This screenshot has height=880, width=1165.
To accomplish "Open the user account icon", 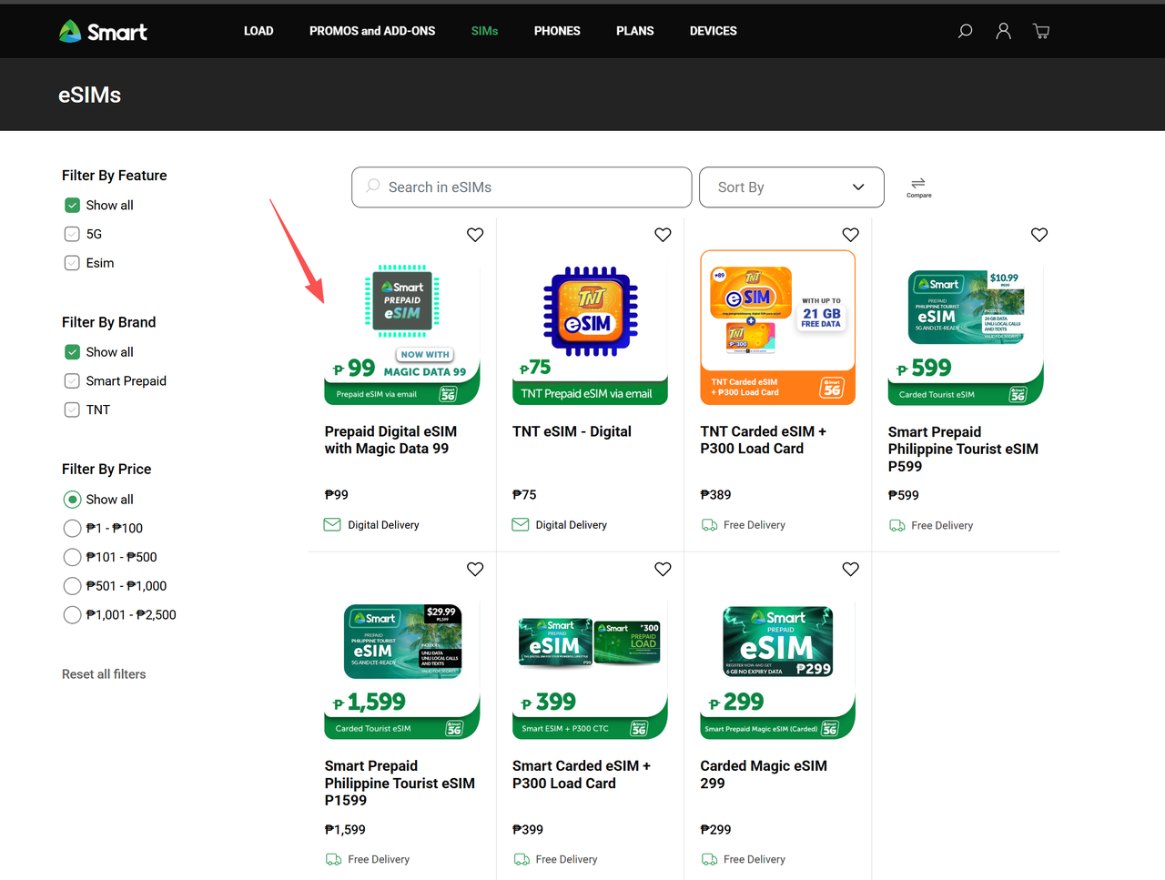I will point(1003,31).
